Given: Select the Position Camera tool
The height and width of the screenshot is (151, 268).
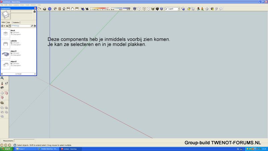Looking at the screenshot, I should (2, 84).
